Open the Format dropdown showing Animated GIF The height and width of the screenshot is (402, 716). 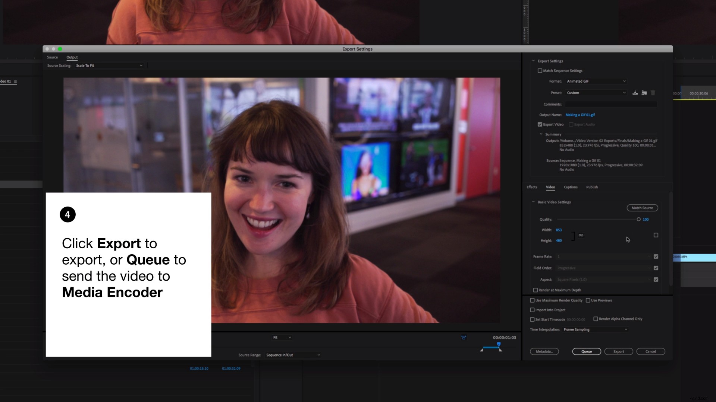tap(596, 81)
